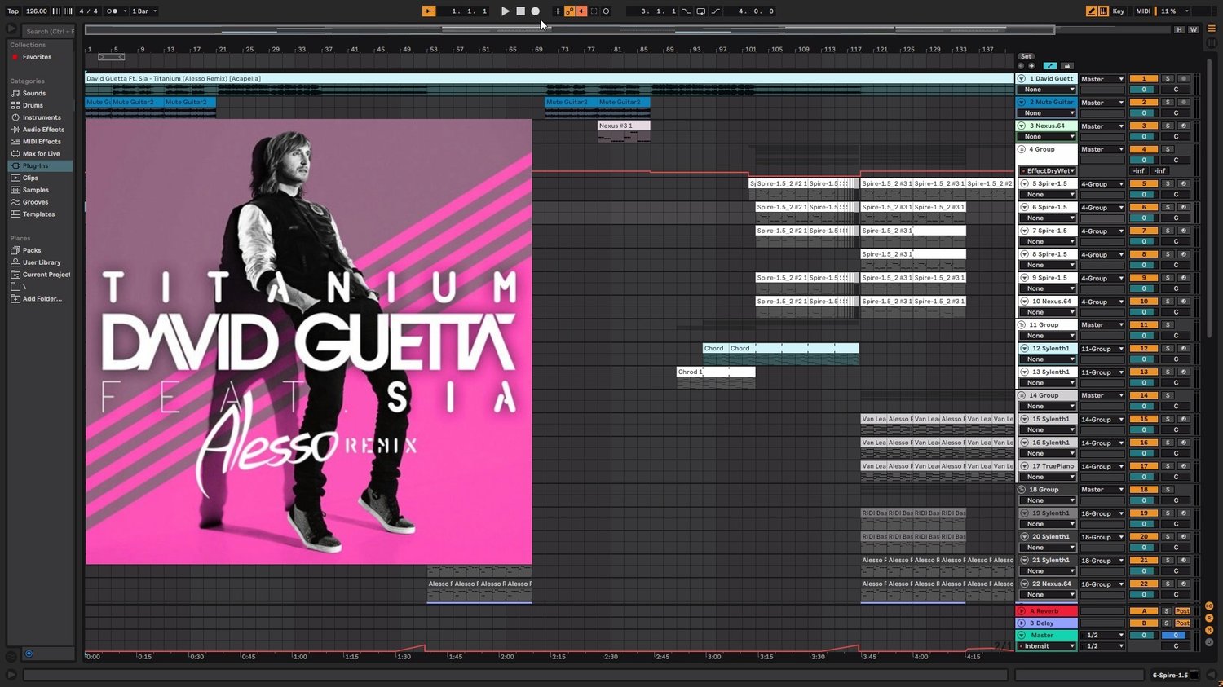Arm the Arrangement Record button
This screenshot has height=687, width=1223.
click(535, 11)
